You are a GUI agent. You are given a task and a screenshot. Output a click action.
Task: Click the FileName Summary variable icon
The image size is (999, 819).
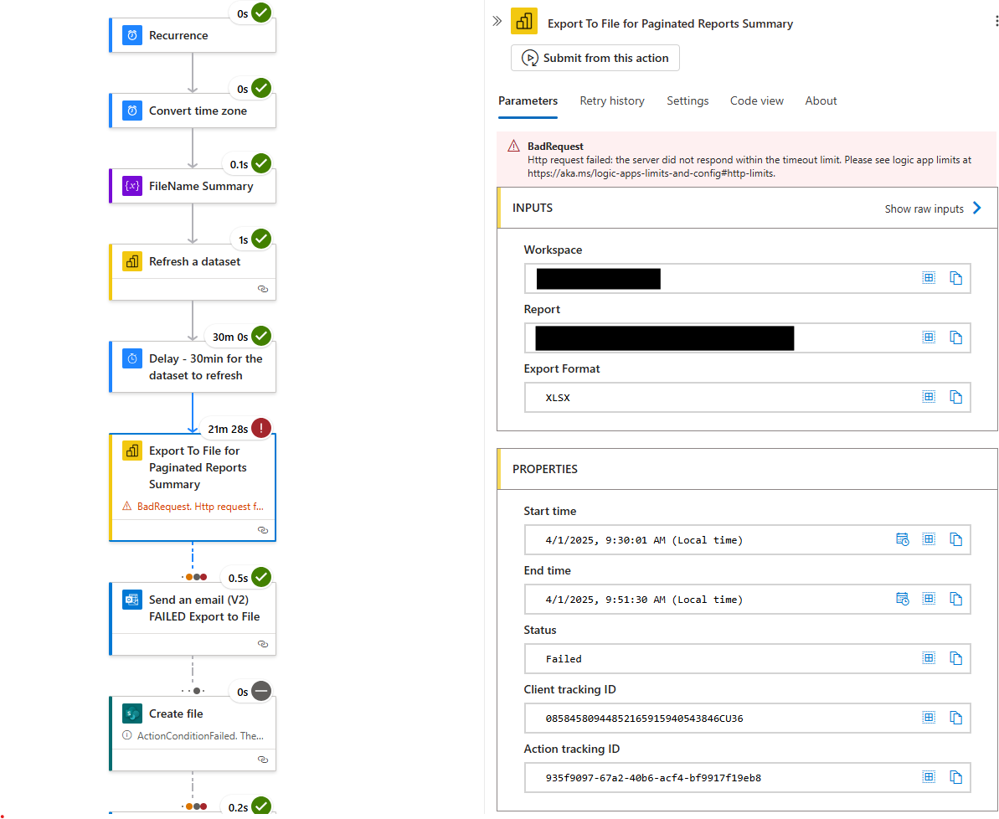pyautogui.click(x=131, y=186)
